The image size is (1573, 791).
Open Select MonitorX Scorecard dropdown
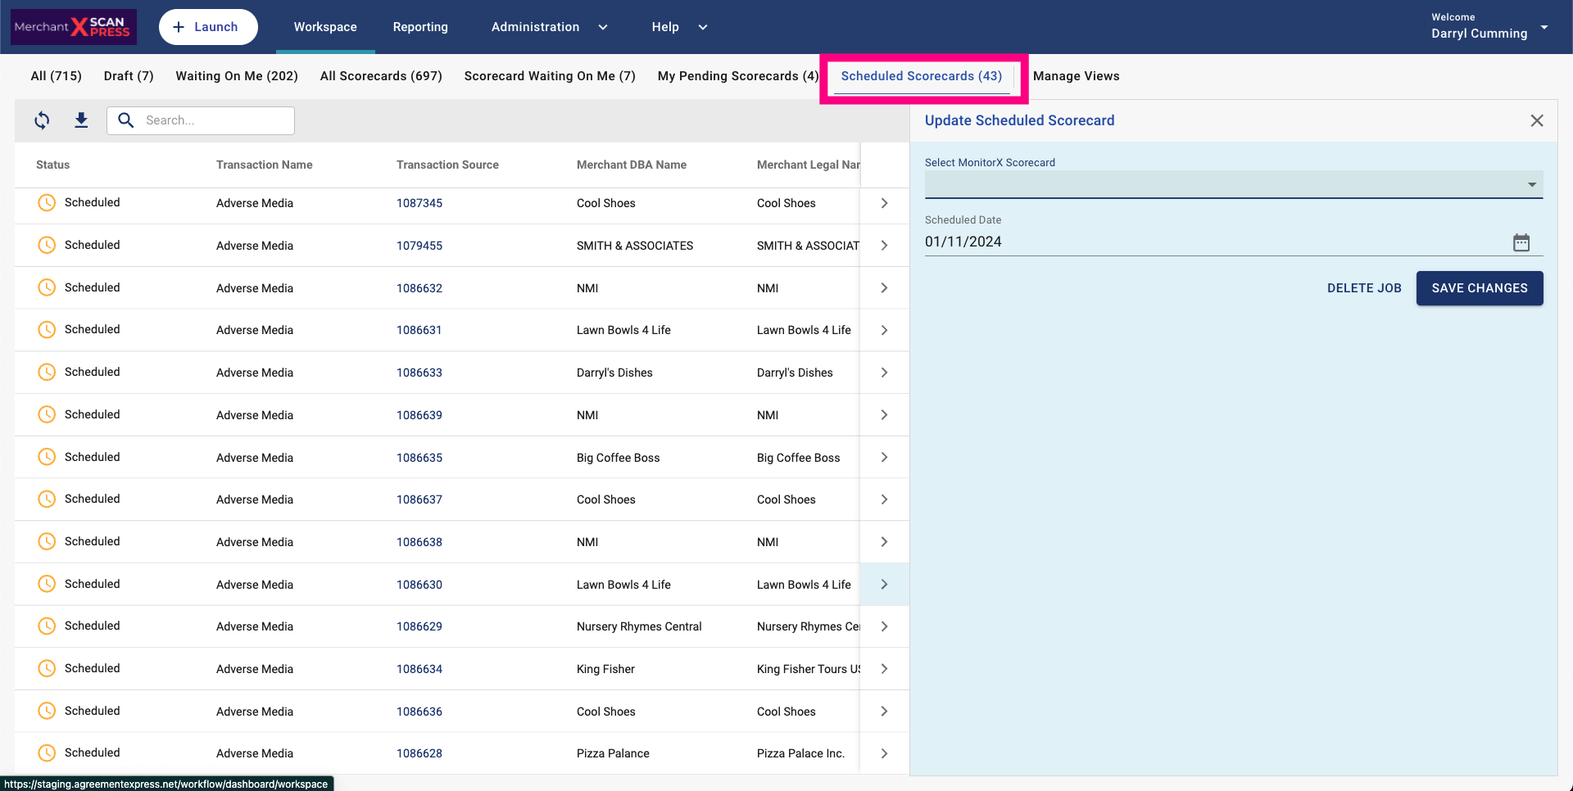[x=1234, y=184]
